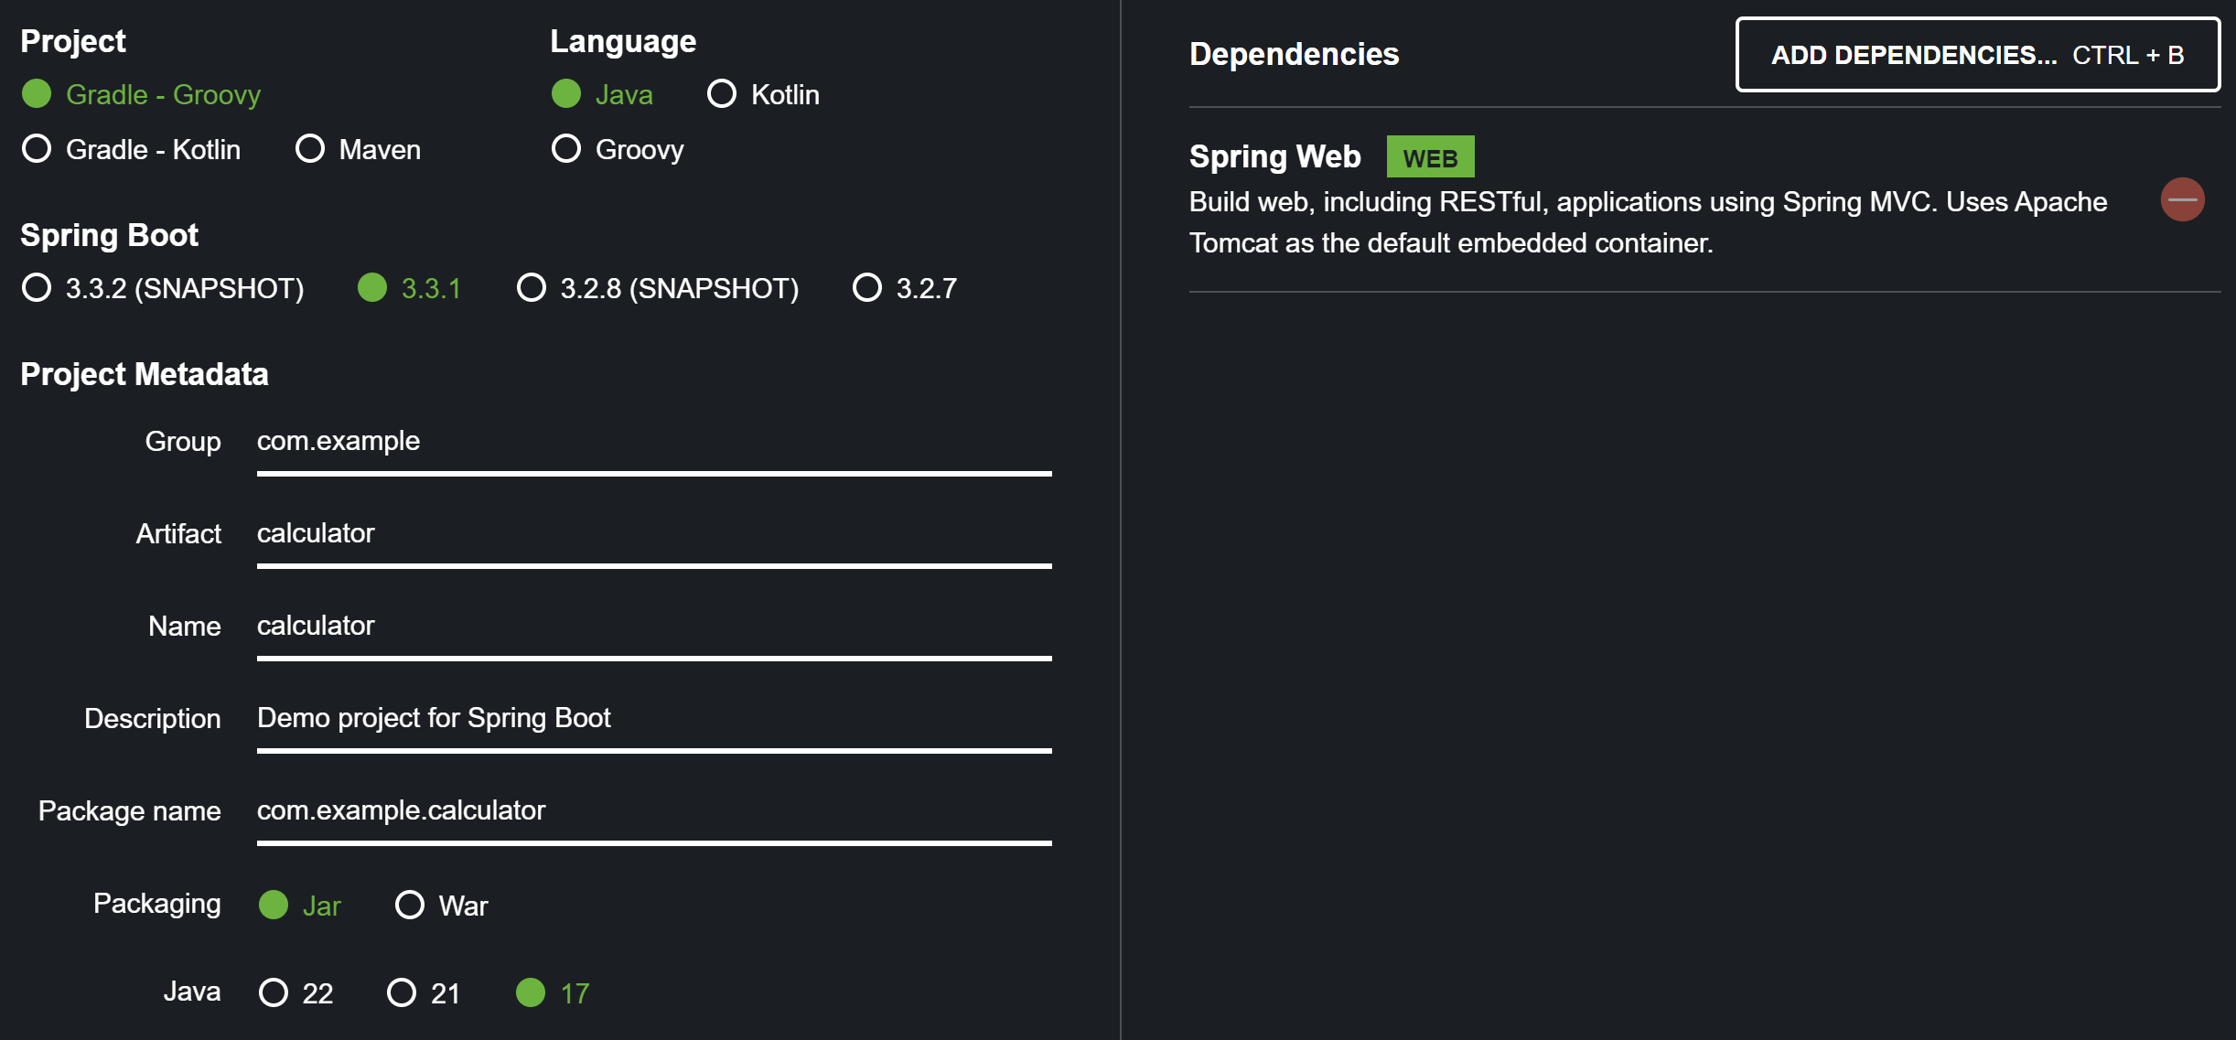Image resolution: width=2236 pixels, height=1040 pixels.
Task: Select Jar packaging option
Action: (274, 906)
